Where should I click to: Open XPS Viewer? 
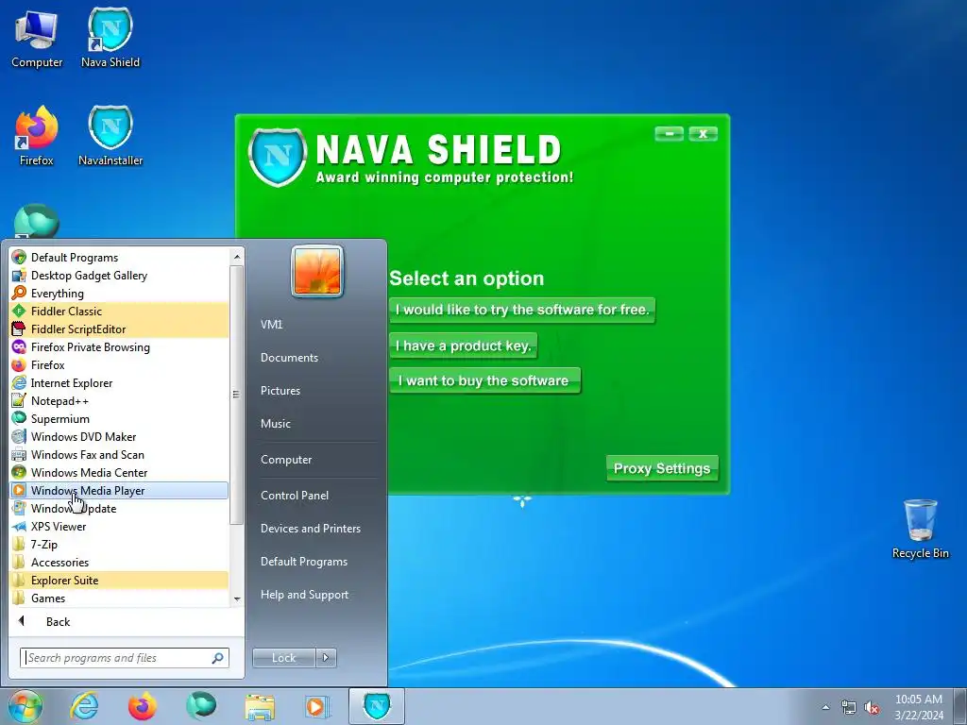pos(120,527)
